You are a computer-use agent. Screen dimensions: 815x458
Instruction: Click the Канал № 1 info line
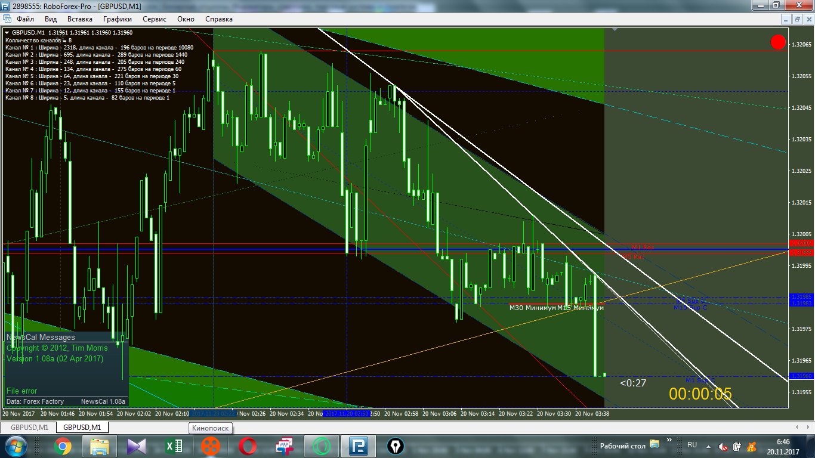99,47
